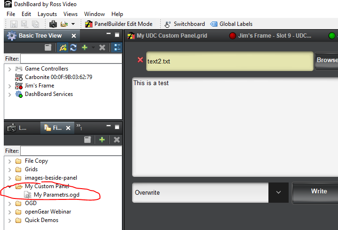The height and width of the screenshot is (230, 338).
Task: Open dropdown arrow next to tree add icon
Action: coord(93,47)
